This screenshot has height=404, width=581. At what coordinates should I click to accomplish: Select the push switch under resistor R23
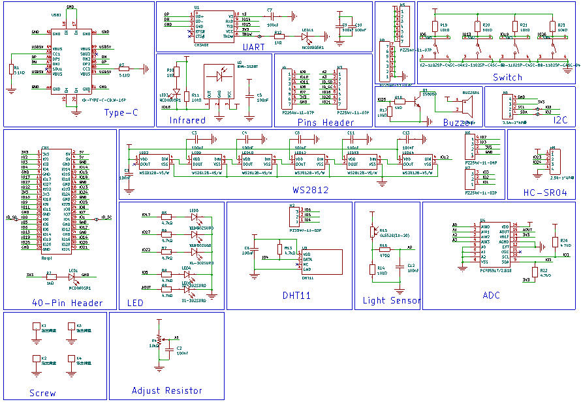(553, 48)
